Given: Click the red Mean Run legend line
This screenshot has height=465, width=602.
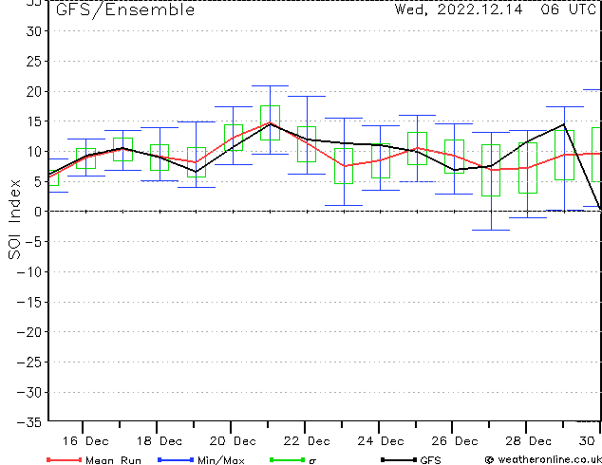Looking at the screenshot, I should coord(65,459).
